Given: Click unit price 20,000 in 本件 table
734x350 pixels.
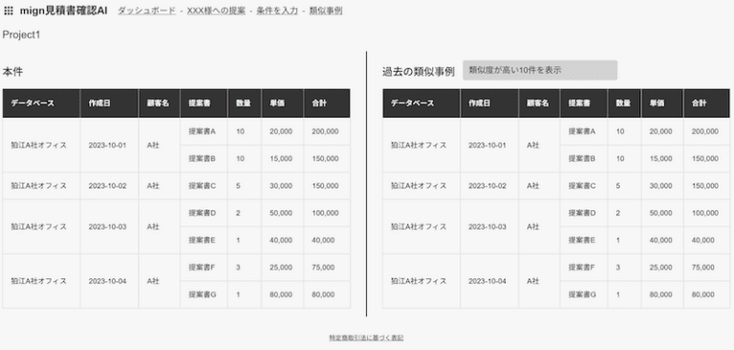Looking at the screenshot, I should (281, 132).
